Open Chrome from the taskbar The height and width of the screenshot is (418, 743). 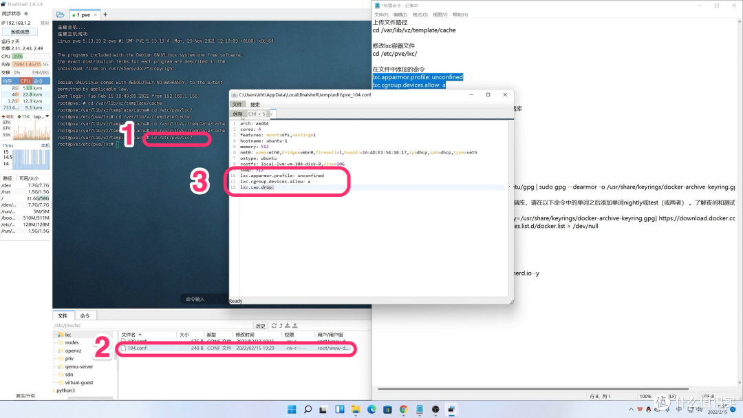(403, 409)
